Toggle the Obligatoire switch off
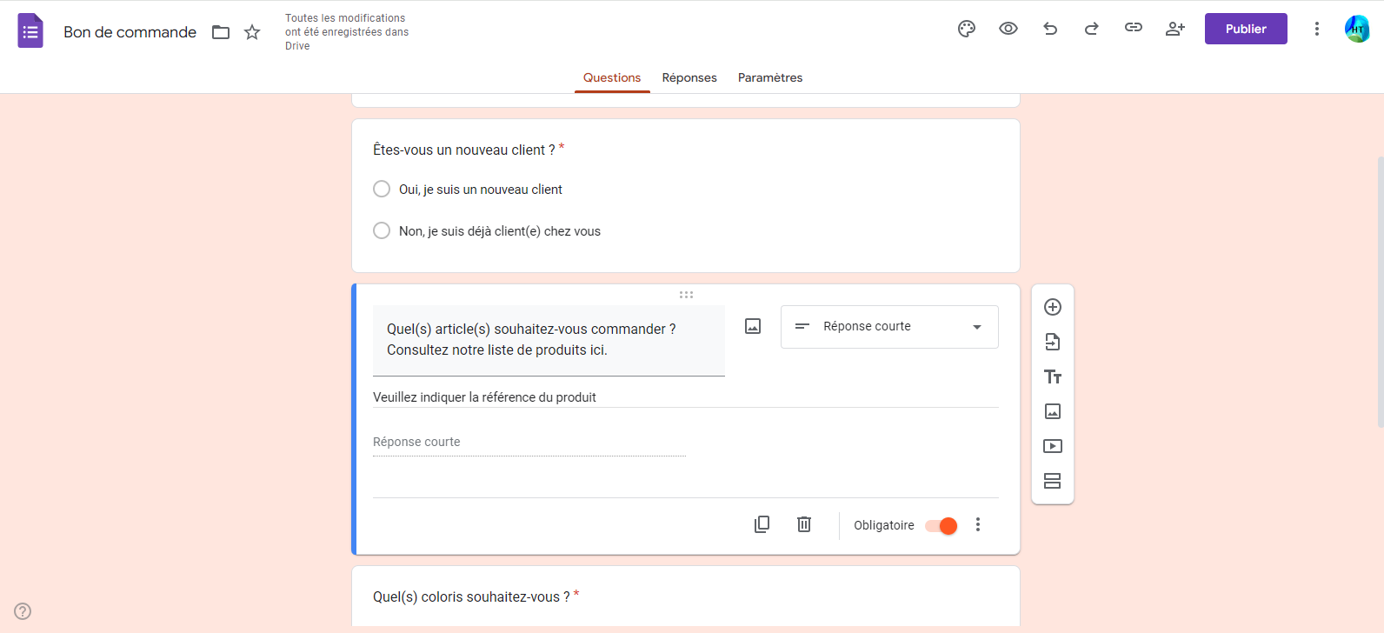The image size is (1384, 633). point(942,525)
